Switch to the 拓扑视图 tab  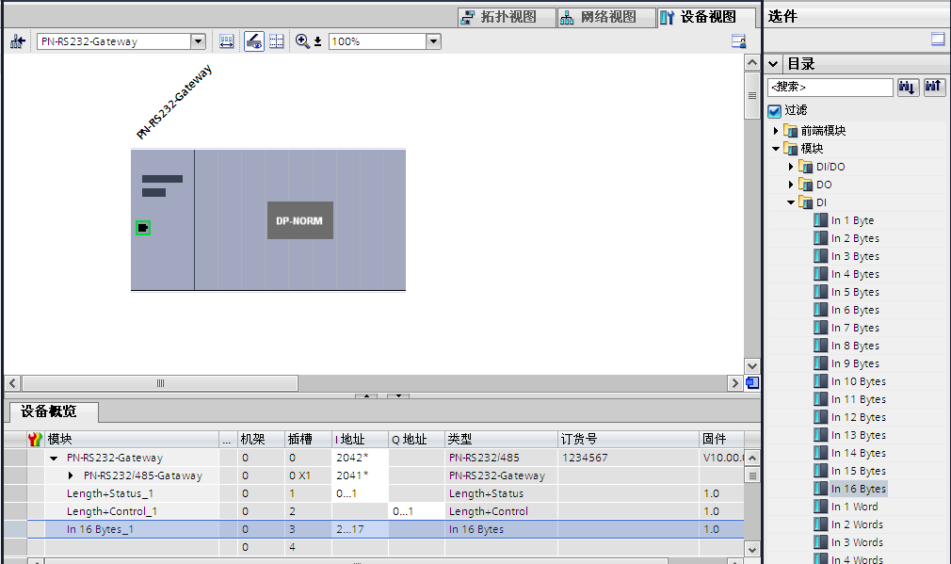507,17
